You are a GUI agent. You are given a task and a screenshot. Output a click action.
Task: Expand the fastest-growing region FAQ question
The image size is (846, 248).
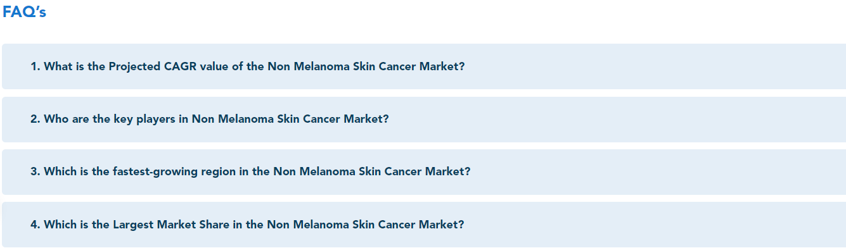[x=423, y=171]
